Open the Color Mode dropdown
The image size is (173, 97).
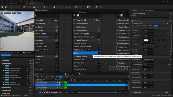[x=148, y=38]
